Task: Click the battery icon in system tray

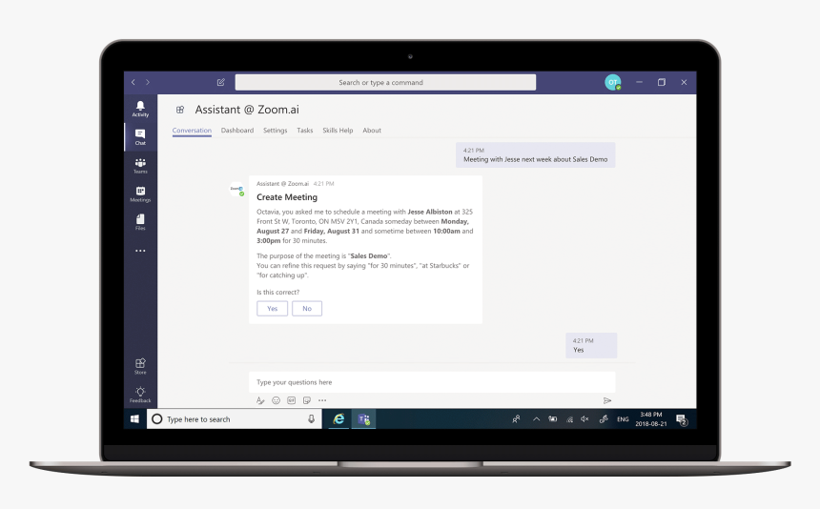Action: pos(552,419)
